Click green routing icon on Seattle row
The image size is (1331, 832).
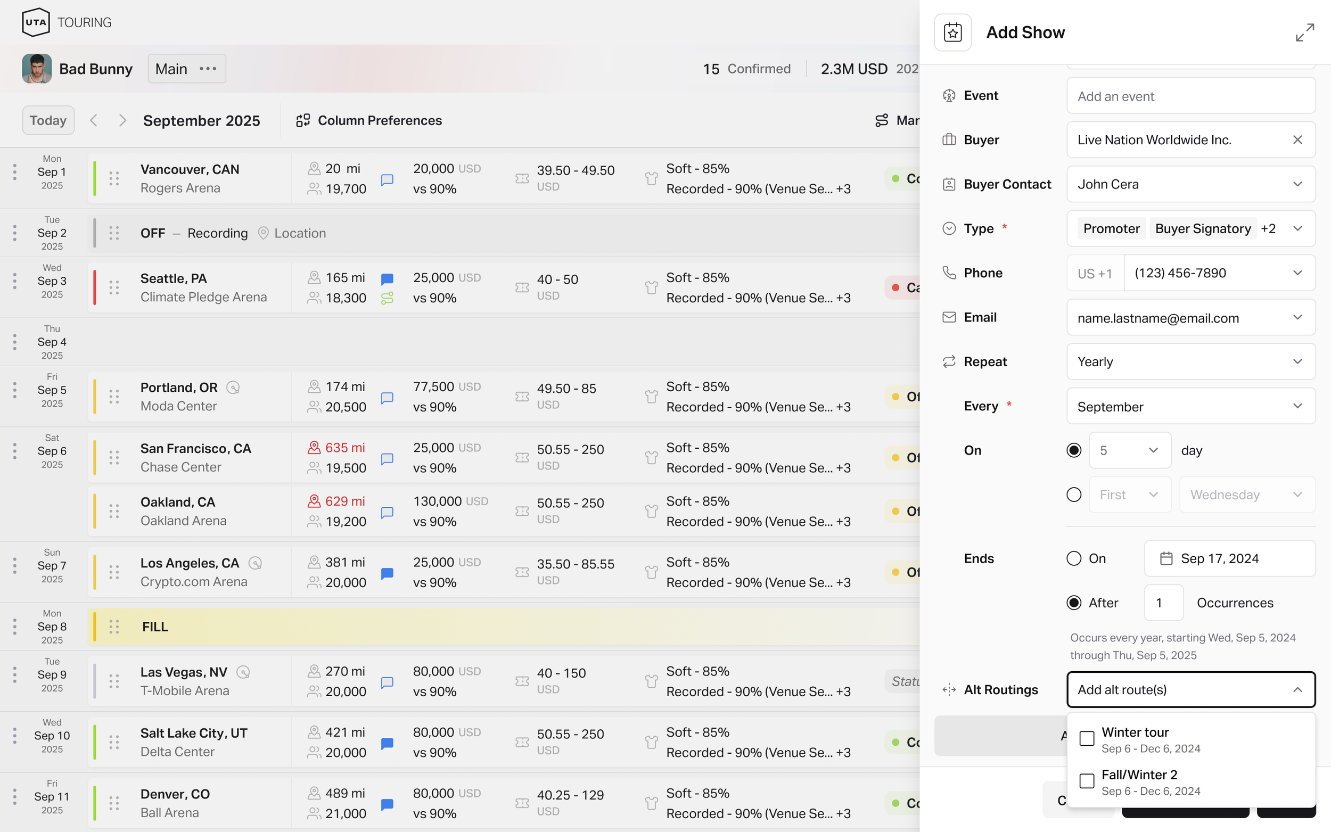coord(387,298)
